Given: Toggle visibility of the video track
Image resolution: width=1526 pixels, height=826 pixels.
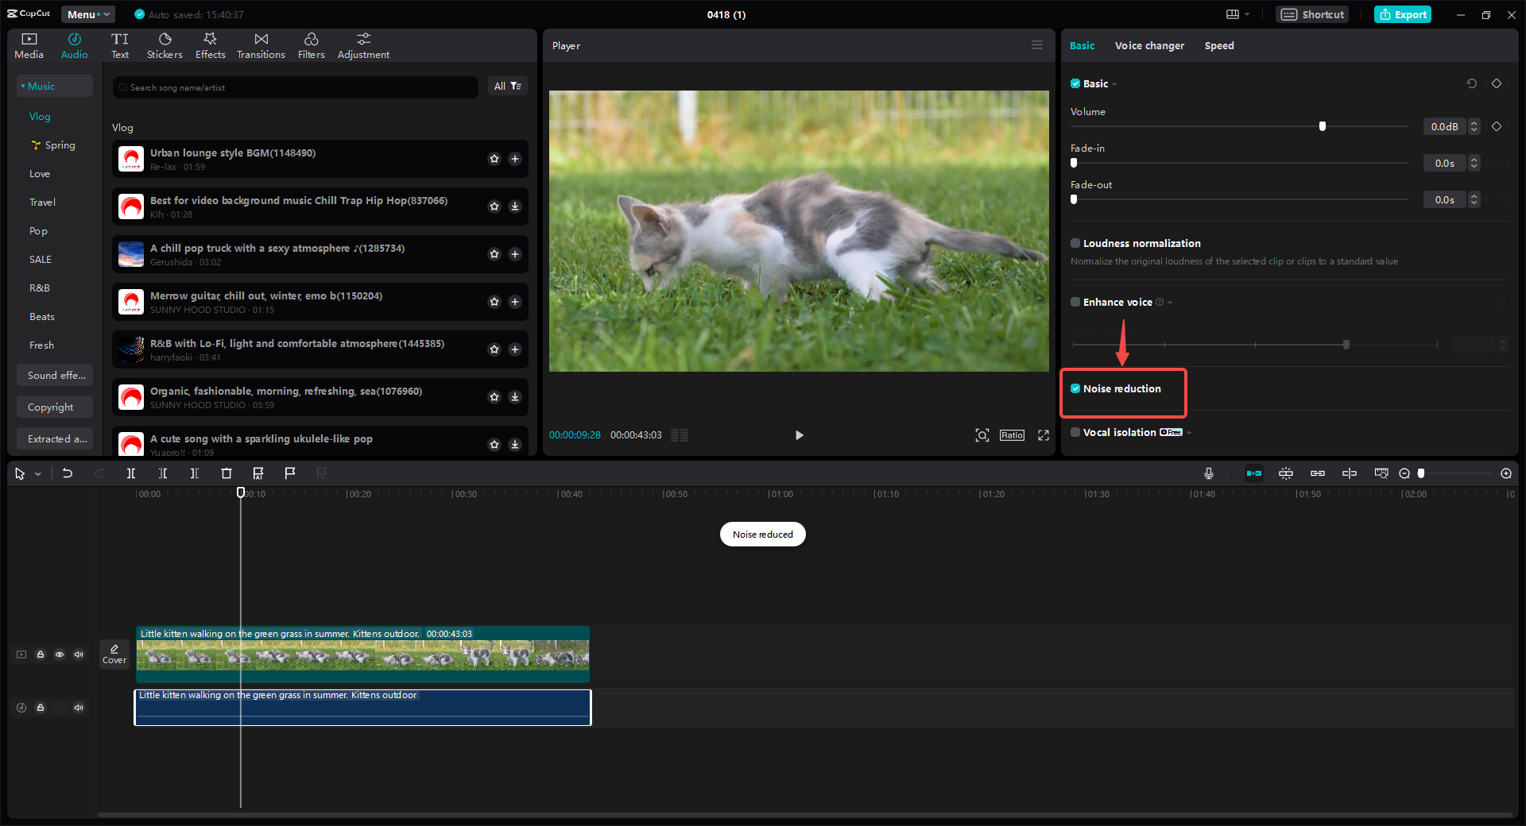Looking at the screenshot, I should (x=60, y=654).
